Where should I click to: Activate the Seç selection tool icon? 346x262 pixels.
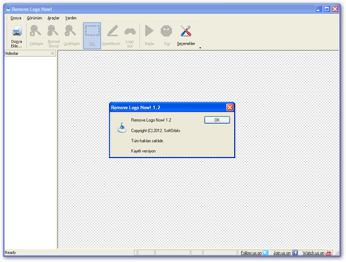pos(92,31)
